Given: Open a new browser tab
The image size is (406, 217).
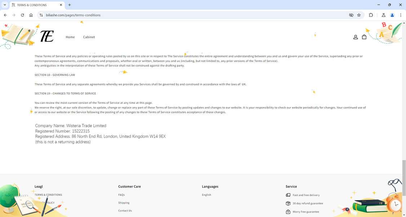Looking at the screenshot, I should (x=69, y=5).
